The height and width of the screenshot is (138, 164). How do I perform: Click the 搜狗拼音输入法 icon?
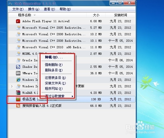tap(18, 106)
